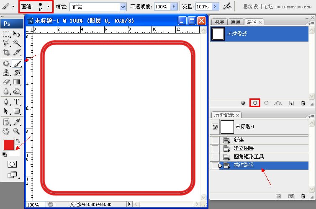
Task: Select the Rounded Rectangle shape tool
Action: 17,111
